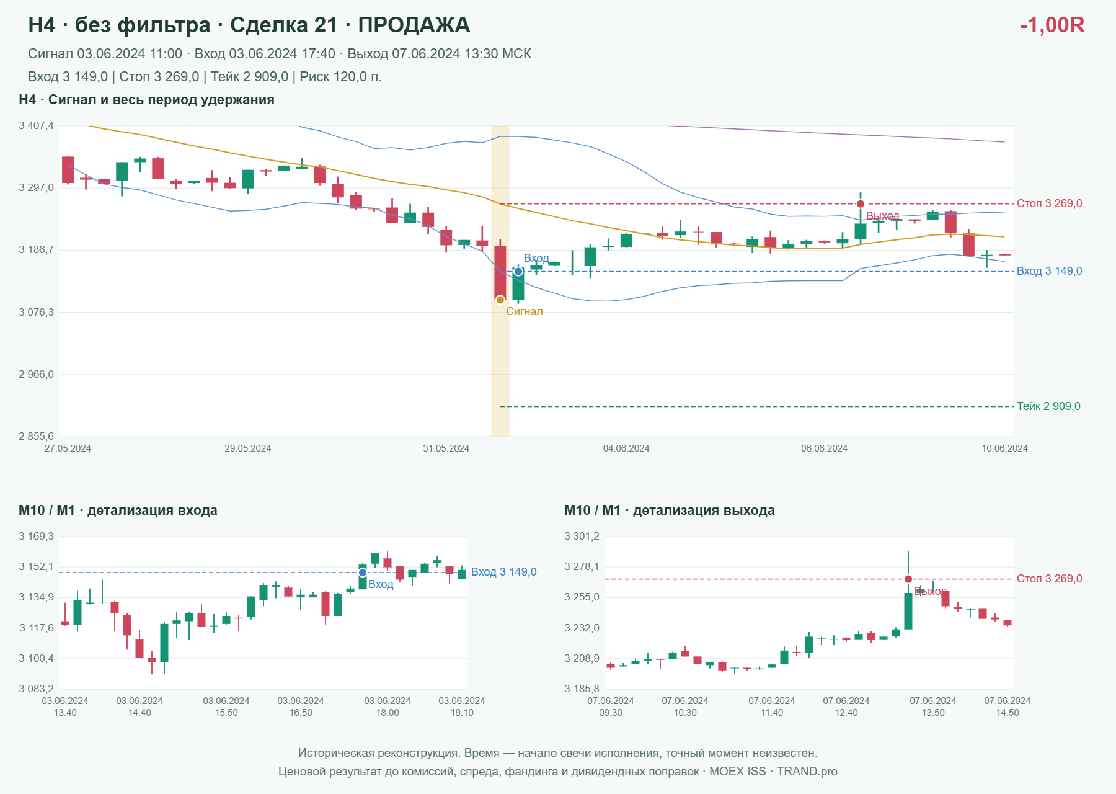This screenshot has height=794, width=1116.
Task: Click the 'Стоп 3 269,0' label on the exit detail chart
Action: click(x=1050, y=579)
